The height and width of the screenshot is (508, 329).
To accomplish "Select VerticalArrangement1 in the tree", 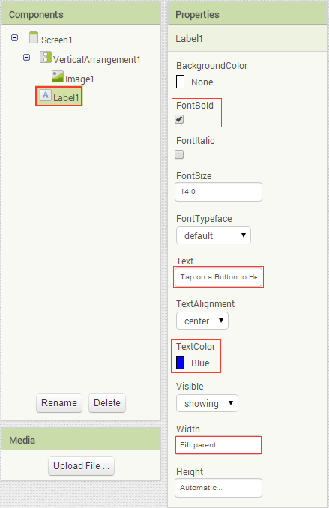I will [x=97, y=60].
